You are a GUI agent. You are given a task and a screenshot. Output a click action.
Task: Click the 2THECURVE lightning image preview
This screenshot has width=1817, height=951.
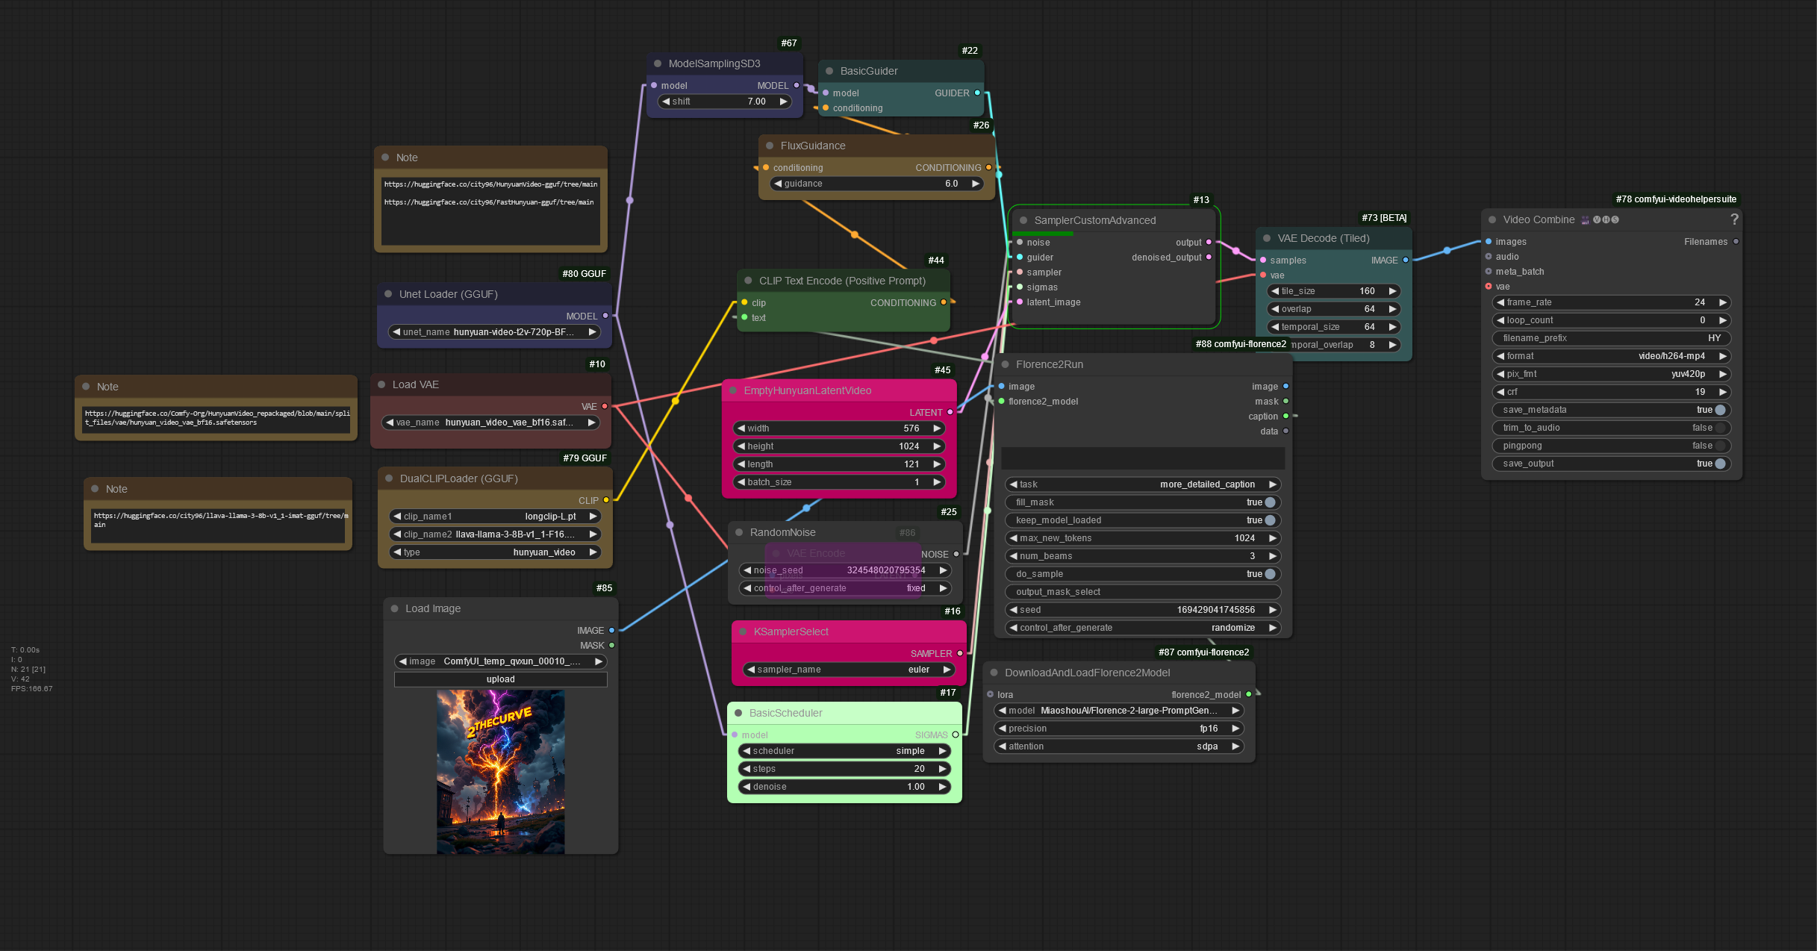click(x=500, y=771)
